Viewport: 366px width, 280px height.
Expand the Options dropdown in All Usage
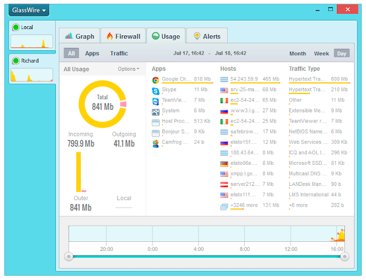click(129, 69)
